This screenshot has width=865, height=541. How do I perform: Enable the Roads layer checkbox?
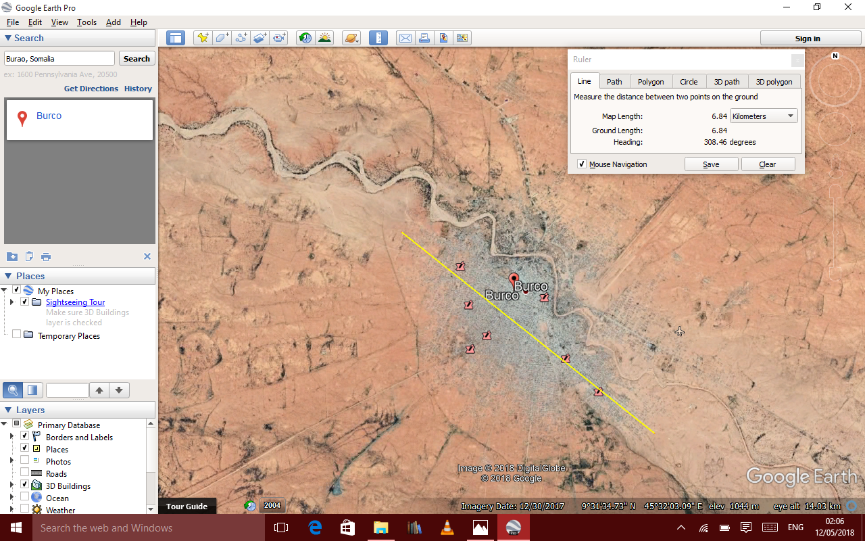click(25, 473)
